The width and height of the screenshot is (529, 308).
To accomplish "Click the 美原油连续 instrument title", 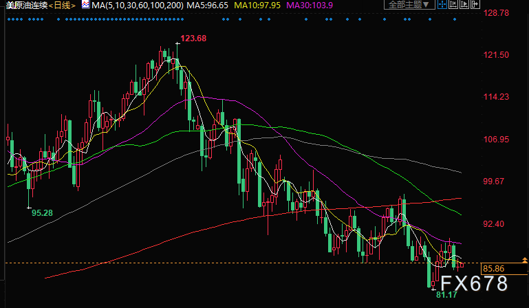I will tap(27, 5).
